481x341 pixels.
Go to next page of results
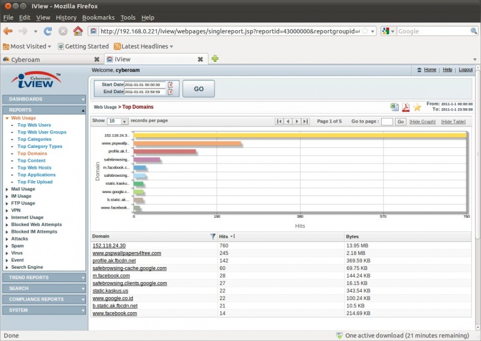click(x=297, y=121)
